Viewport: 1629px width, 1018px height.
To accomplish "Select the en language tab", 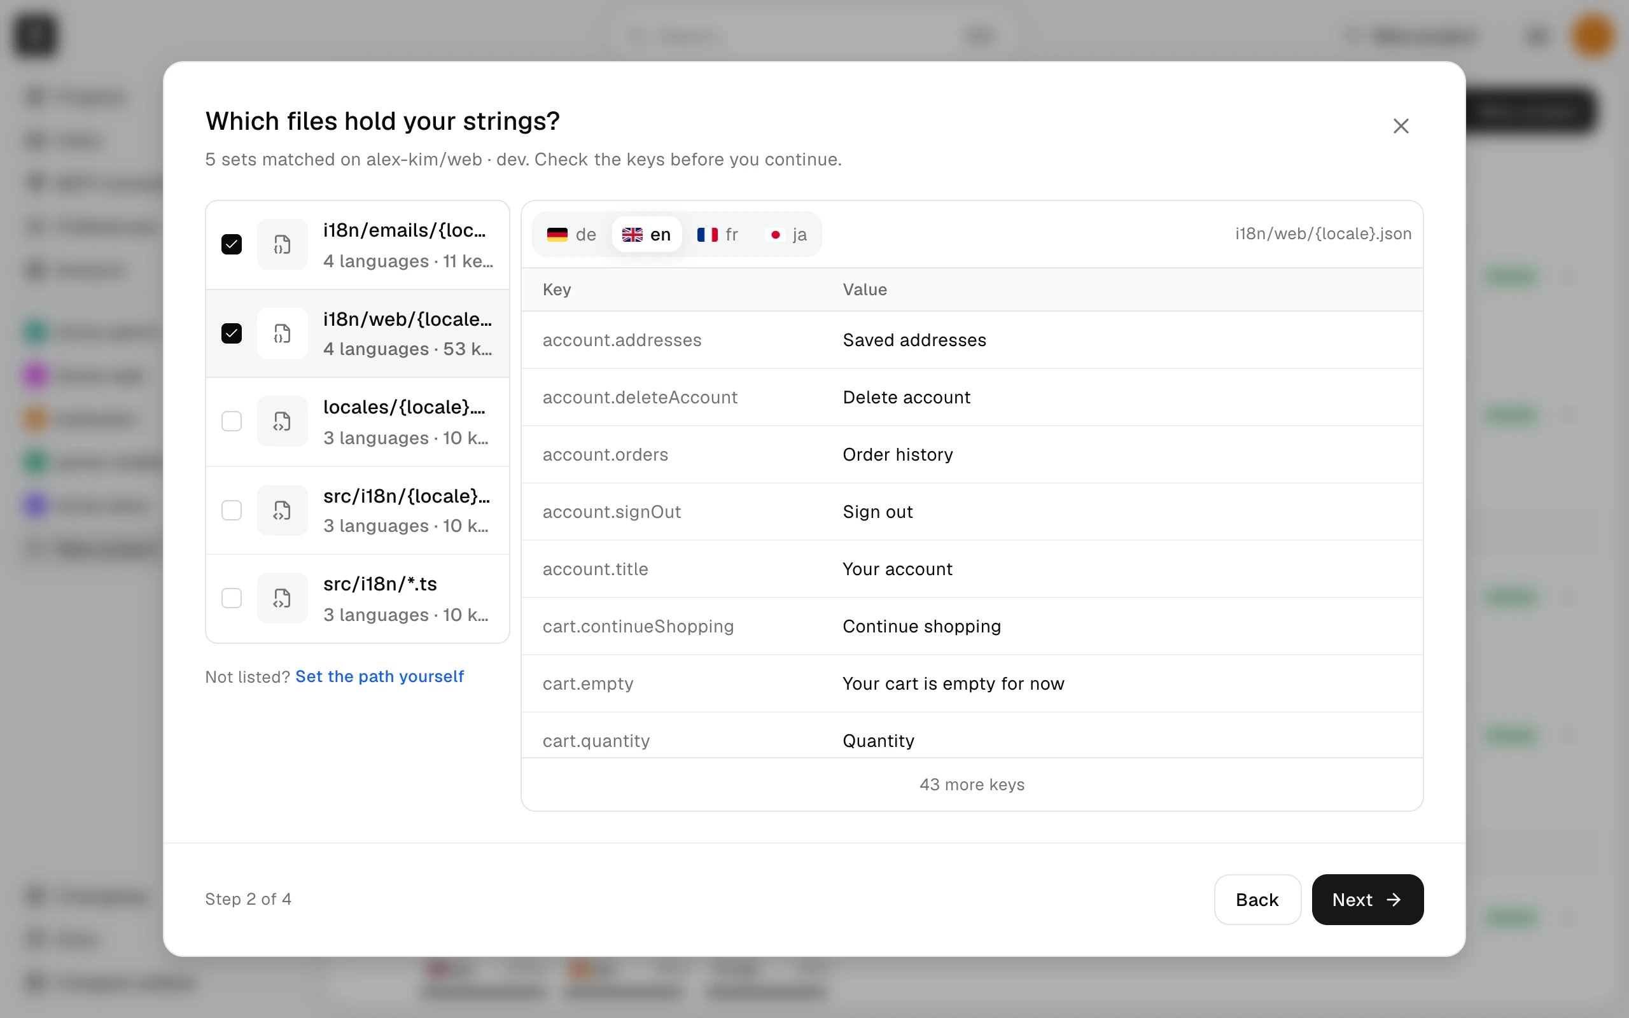I will [647, 234].
